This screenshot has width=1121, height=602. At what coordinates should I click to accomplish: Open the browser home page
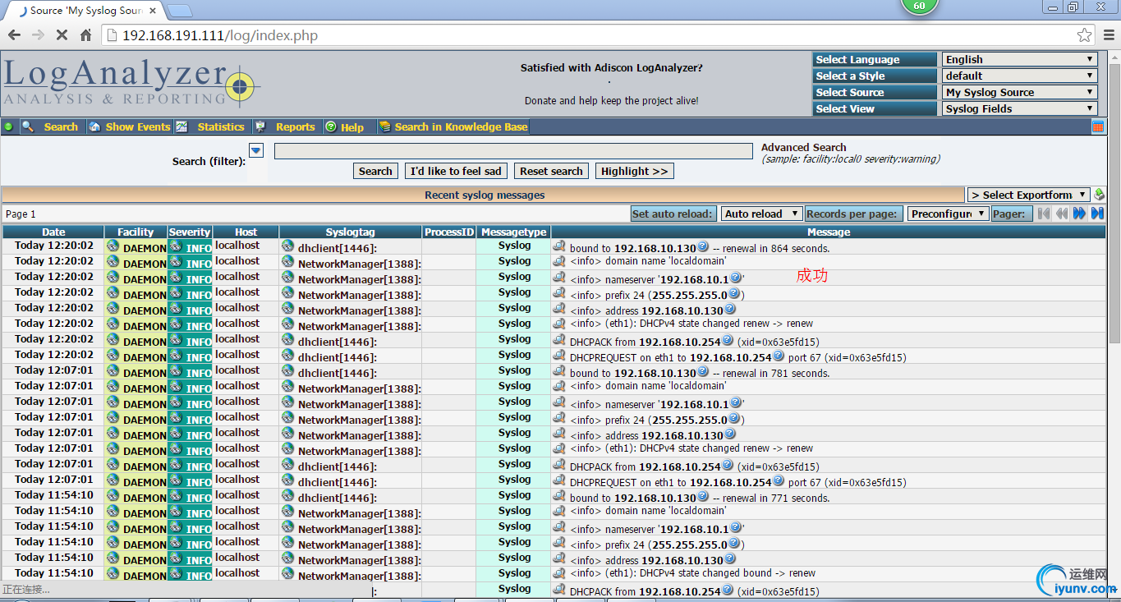pos(85,35)
